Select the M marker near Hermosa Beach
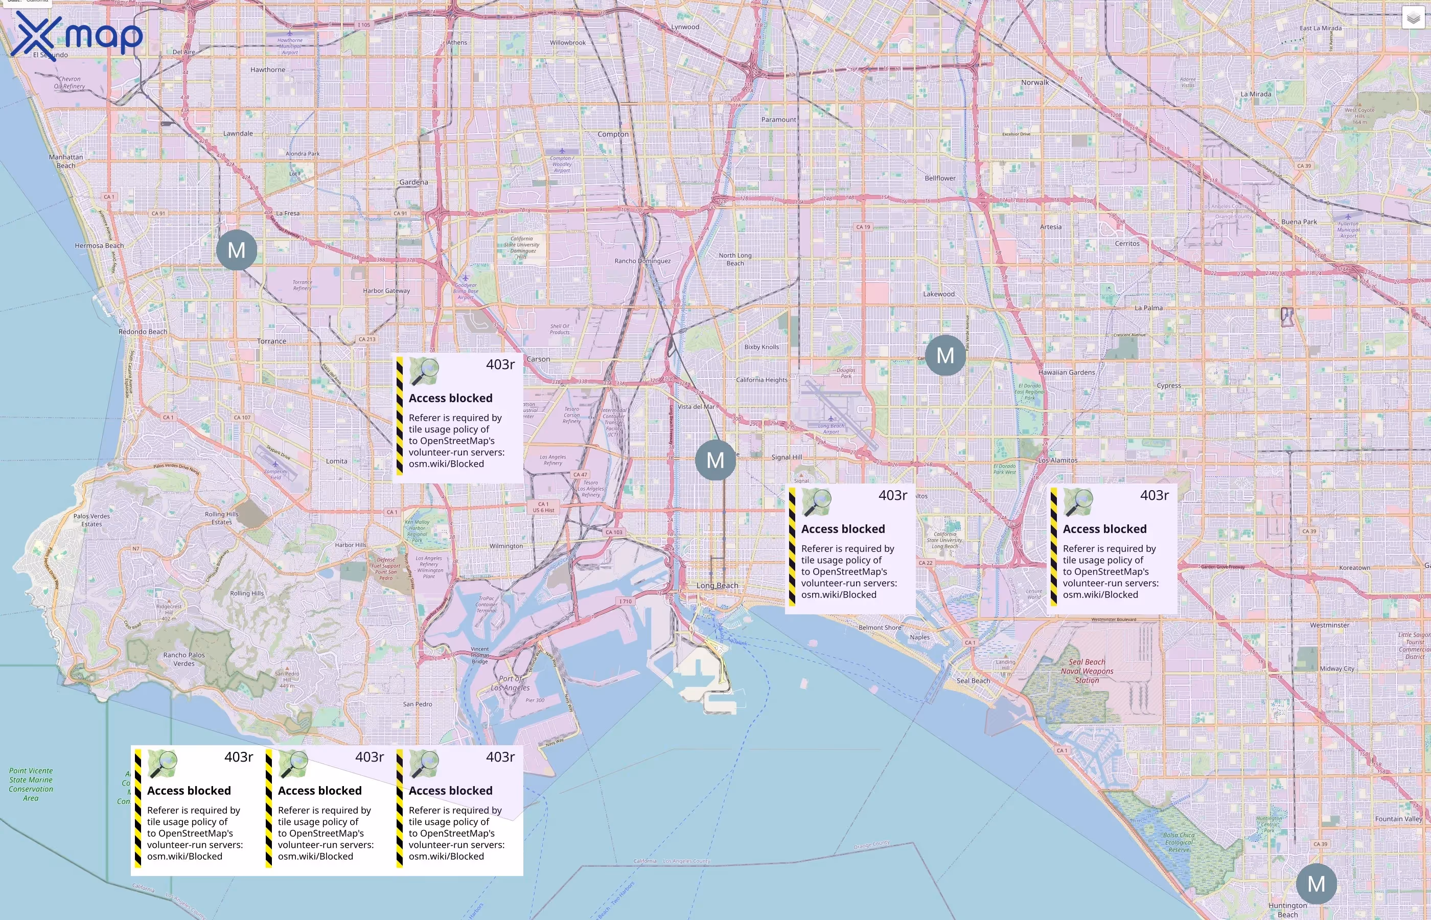 coord(237,250)
